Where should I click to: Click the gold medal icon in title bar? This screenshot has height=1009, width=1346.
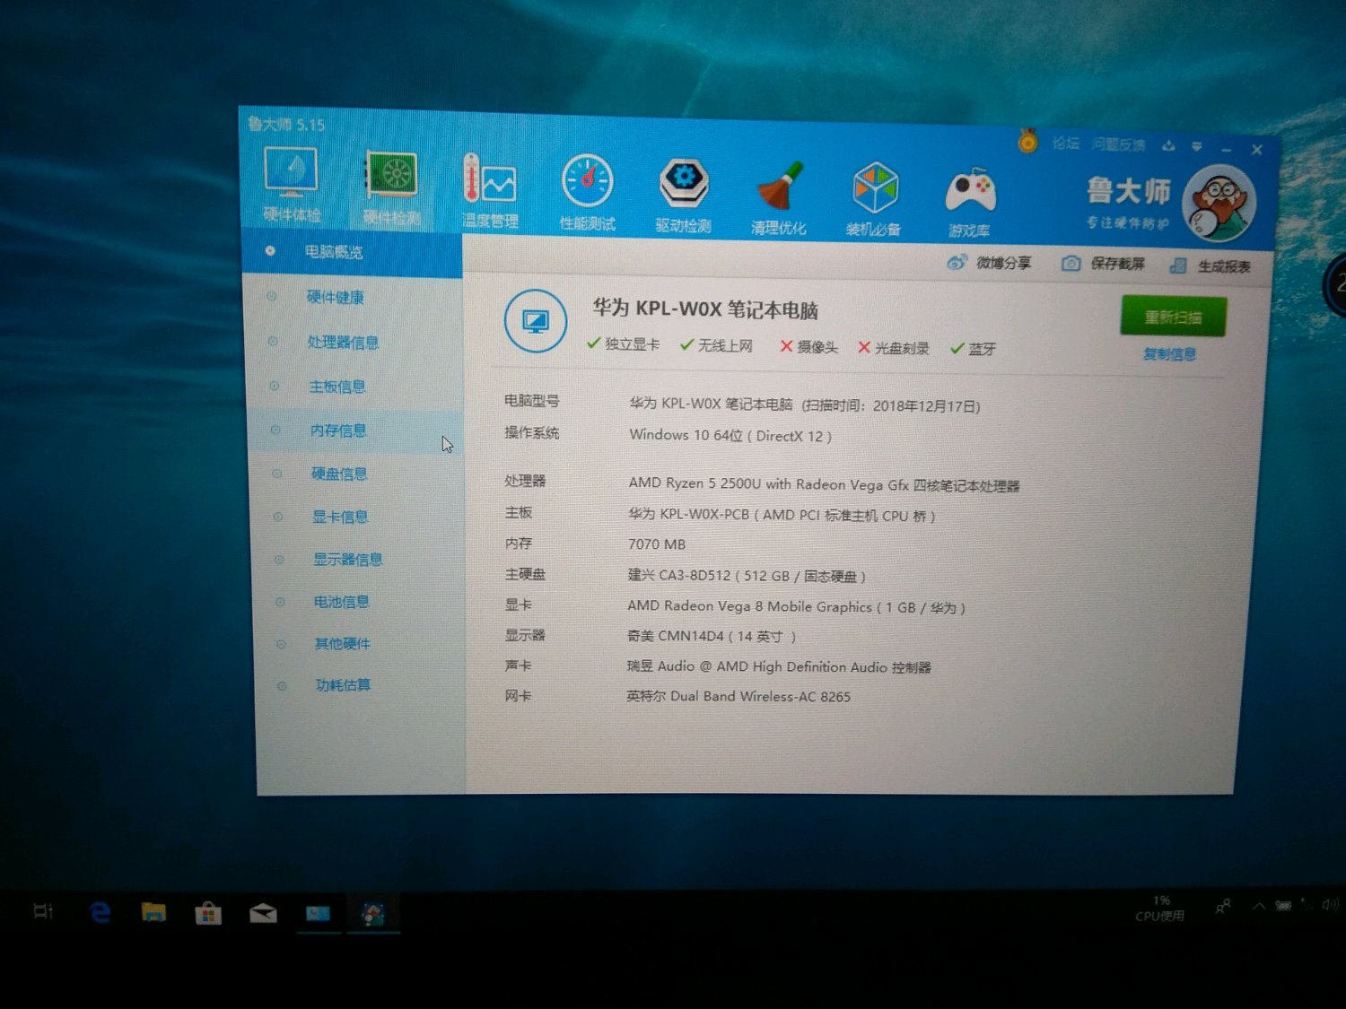[x=1027, y=141]
